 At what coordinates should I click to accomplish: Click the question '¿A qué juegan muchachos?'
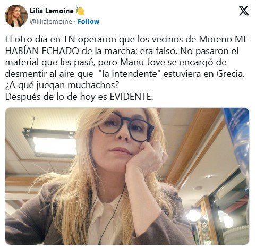point(62,86)
